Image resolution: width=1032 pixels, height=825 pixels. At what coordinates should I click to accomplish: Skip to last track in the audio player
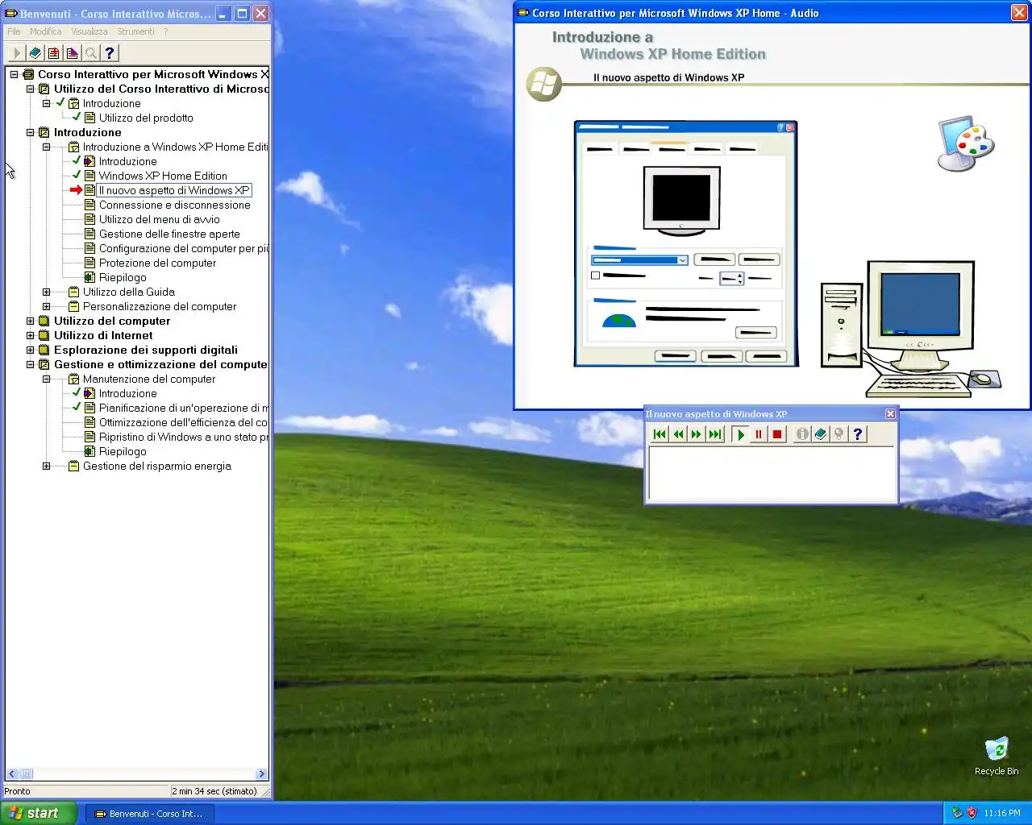tap(715, 434)
